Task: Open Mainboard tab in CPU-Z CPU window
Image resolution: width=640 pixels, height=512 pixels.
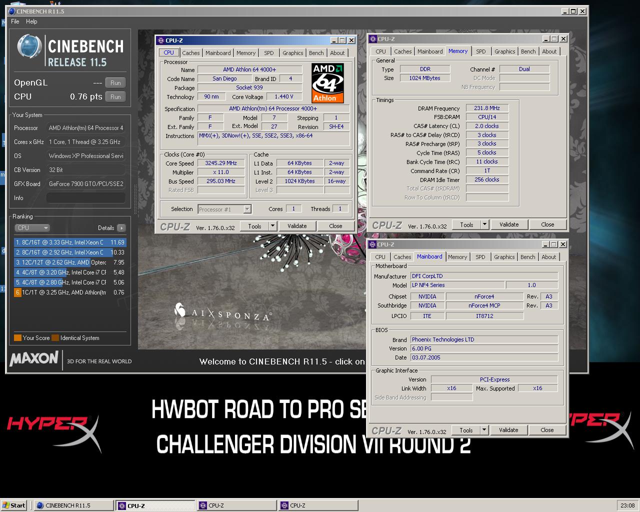Action: (x=218, y=53)
